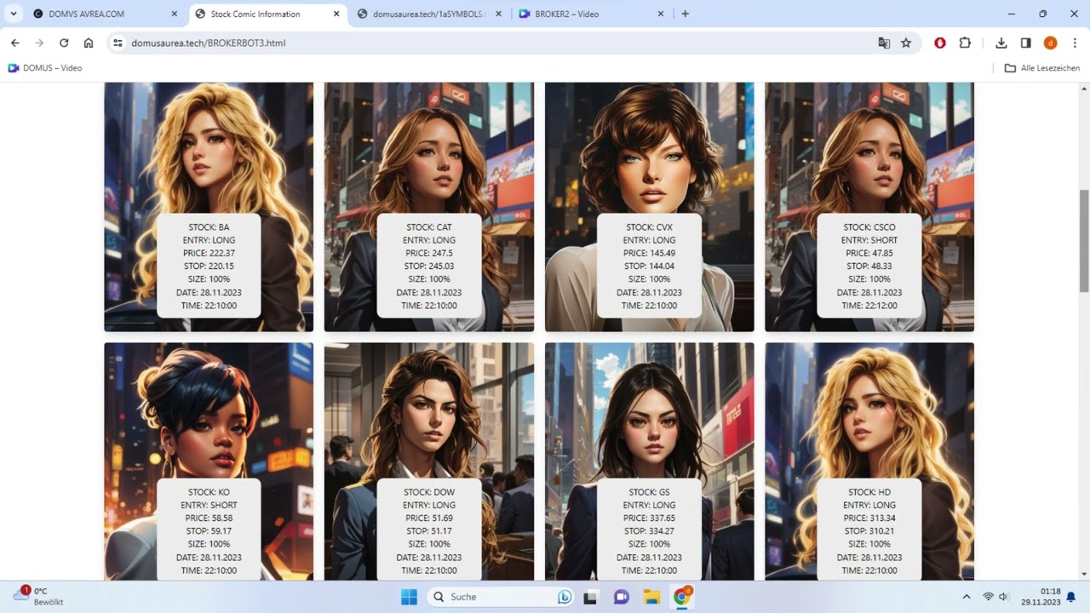Screen dimensions: 1090x613
Task: Click the page vertical scrollbar thumb
Action: (1084, 241)
